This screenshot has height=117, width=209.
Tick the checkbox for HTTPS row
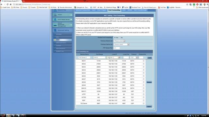point(144,97)
